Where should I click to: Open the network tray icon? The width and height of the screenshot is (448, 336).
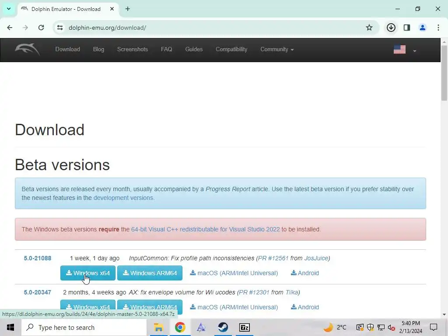click(x=381, y=327)
